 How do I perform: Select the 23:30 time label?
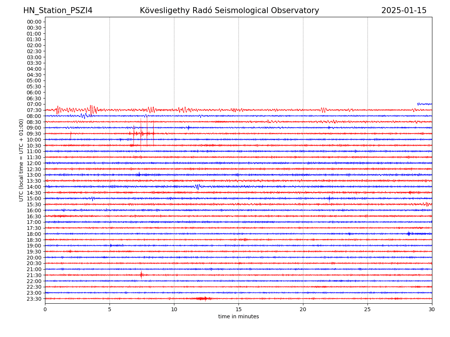(x=34, y=299)
